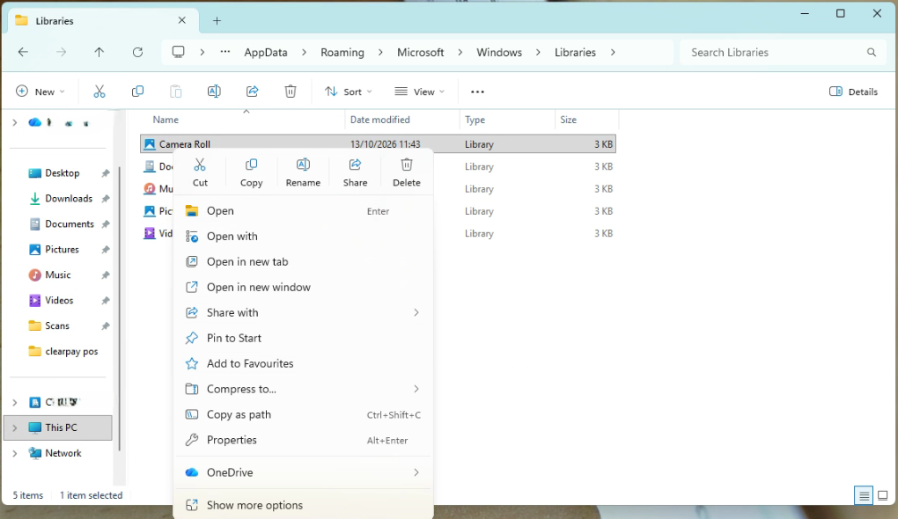Click the Cut icon in the context menu
The image size is (898, 519).
tap(200, 164)
